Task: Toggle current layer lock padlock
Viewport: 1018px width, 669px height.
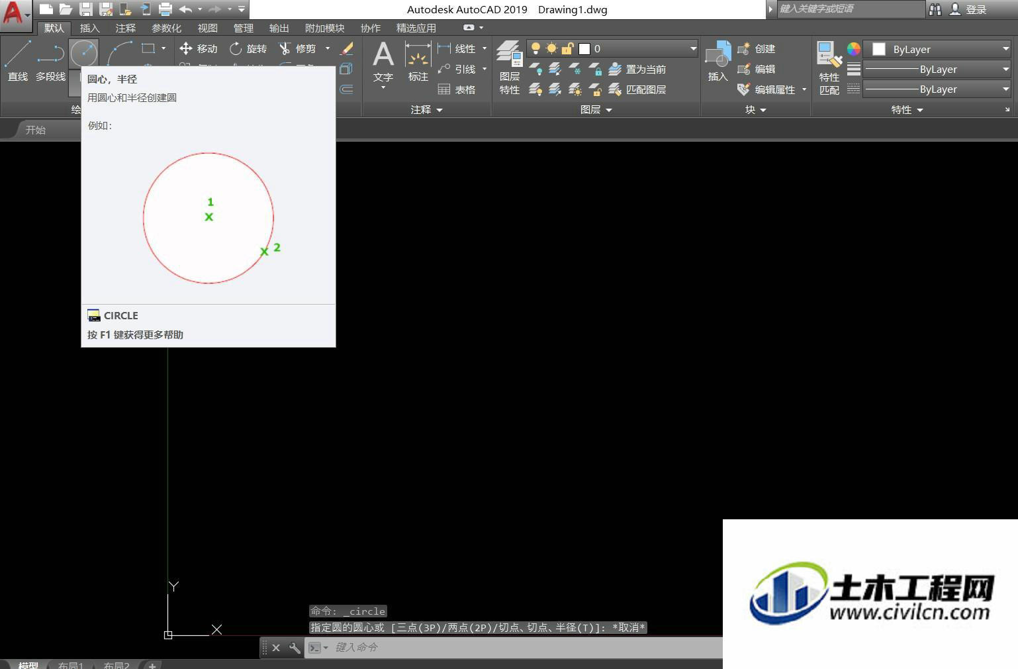Action: pyautogui.click(x=567, y=48)
